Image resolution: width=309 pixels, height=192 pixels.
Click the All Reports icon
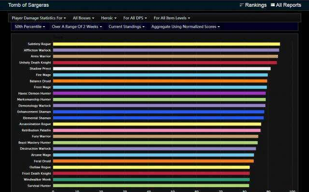tap(273, 5)
